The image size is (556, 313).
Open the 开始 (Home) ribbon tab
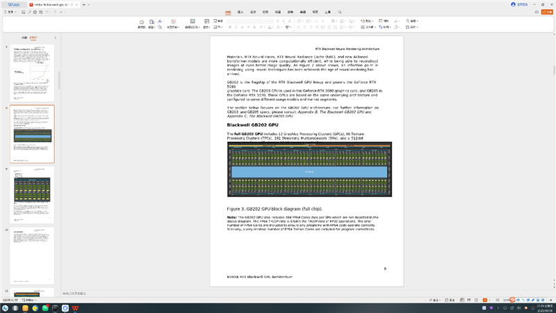pyautogui.click(x=228, y=12)
